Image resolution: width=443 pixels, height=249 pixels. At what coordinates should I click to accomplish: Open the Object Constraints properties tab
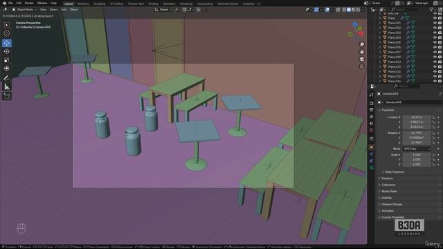point(372,160)
